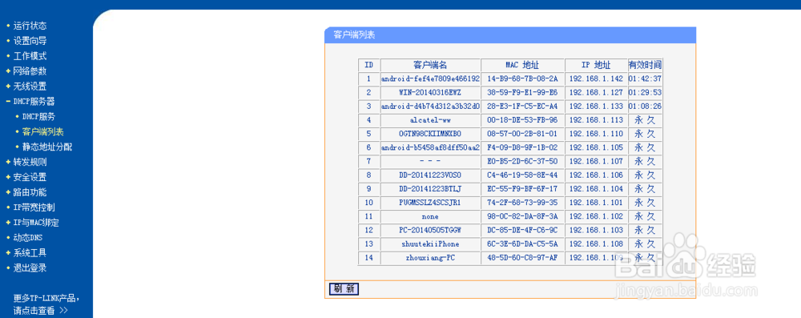801x318 pixels.
Task: Select client name android-fef4e7809e466192
Action: [430, 79]
